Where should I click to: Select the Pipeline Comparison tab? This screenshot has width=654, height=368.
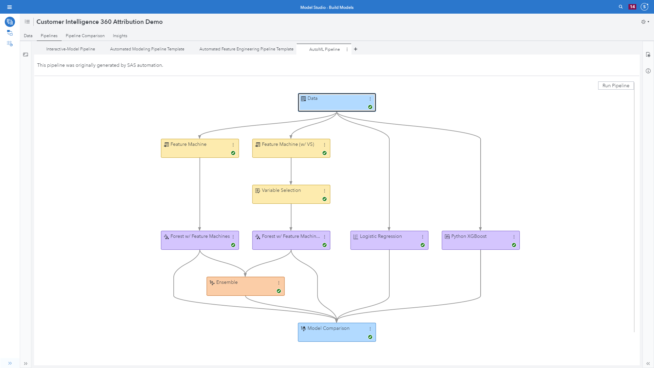(x=85, y=35)
